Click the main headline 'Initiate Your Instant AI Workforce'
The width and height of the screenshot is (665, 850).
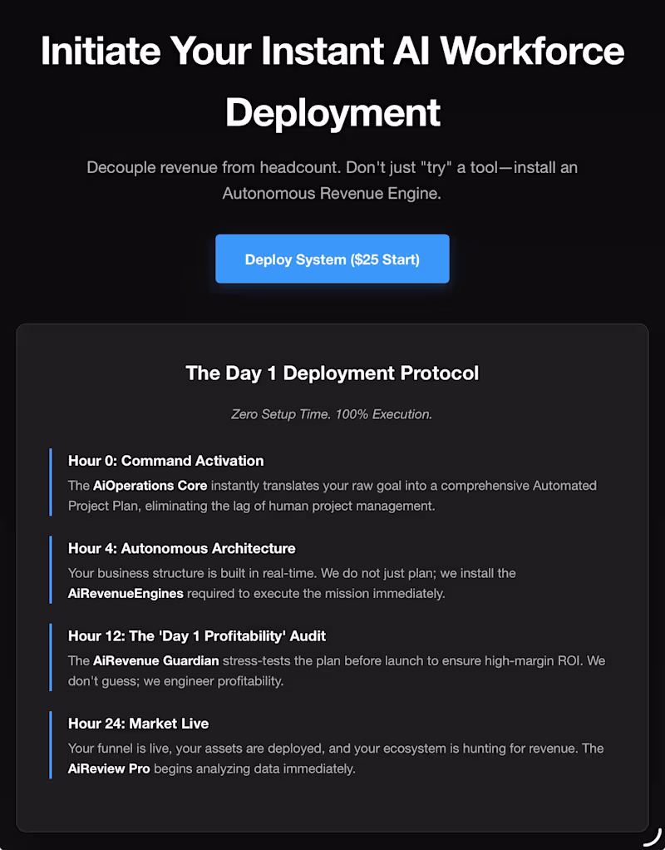tap(332, 51)
